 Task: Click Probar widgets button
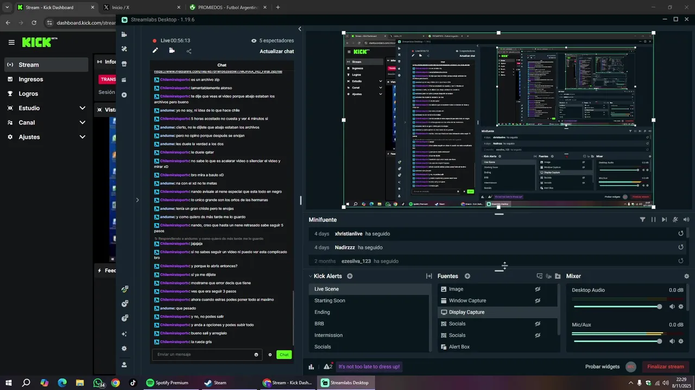tap(602, 367)
